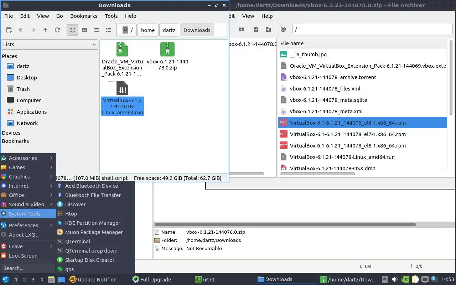Click the application menu search field

[28, 268]
